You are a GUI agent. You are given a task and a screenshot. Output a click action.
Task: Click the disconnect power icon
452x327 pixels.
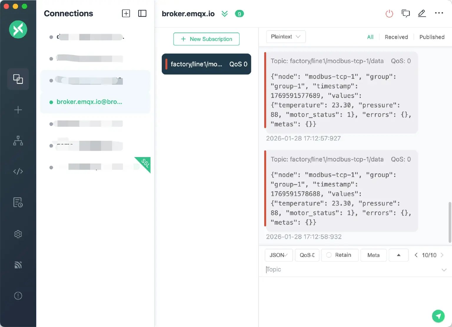[389, 14]
